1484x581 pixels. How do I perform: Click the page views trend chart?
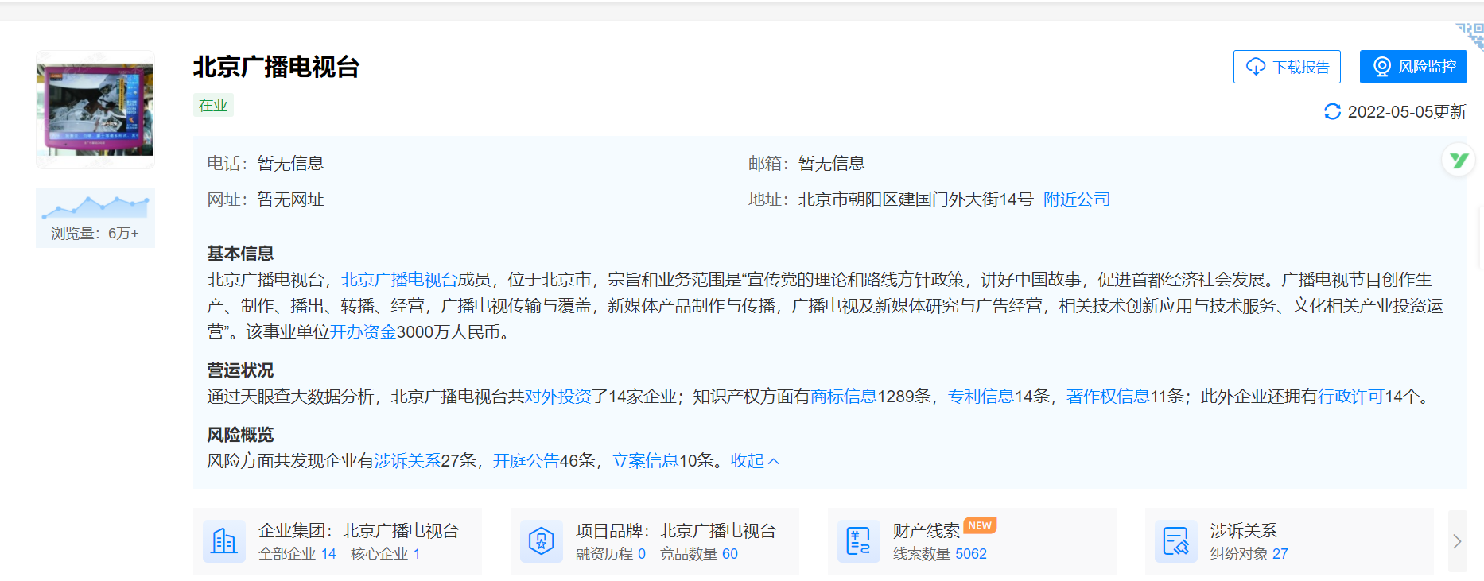click(x=95, y=207)
